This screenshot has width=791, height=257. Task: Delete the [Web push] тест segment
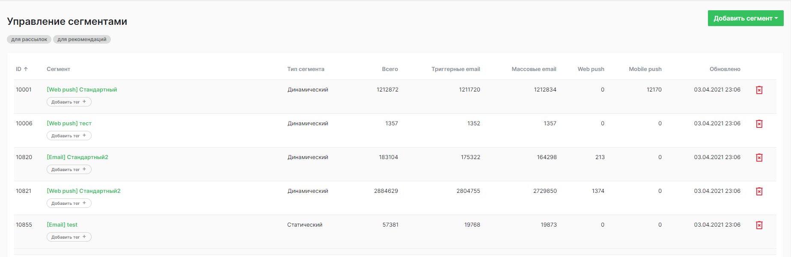[760, 124]
